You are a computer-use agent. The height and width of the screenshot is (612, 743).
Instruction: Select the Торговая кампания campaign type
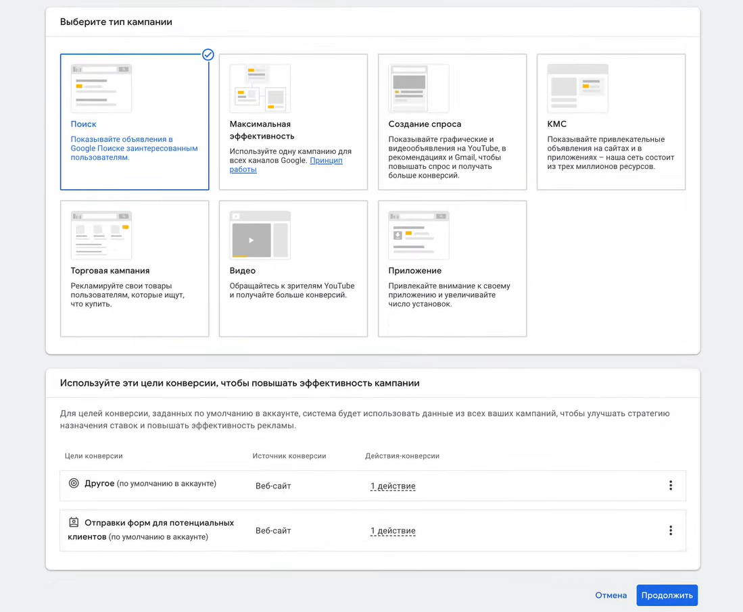click(x=134, y=268)
